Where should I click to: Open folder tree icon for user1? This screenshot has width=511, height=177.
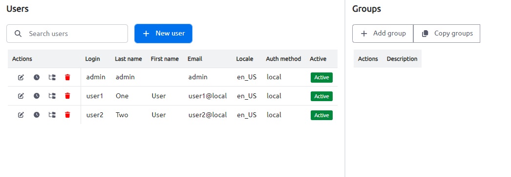(52, 96)
